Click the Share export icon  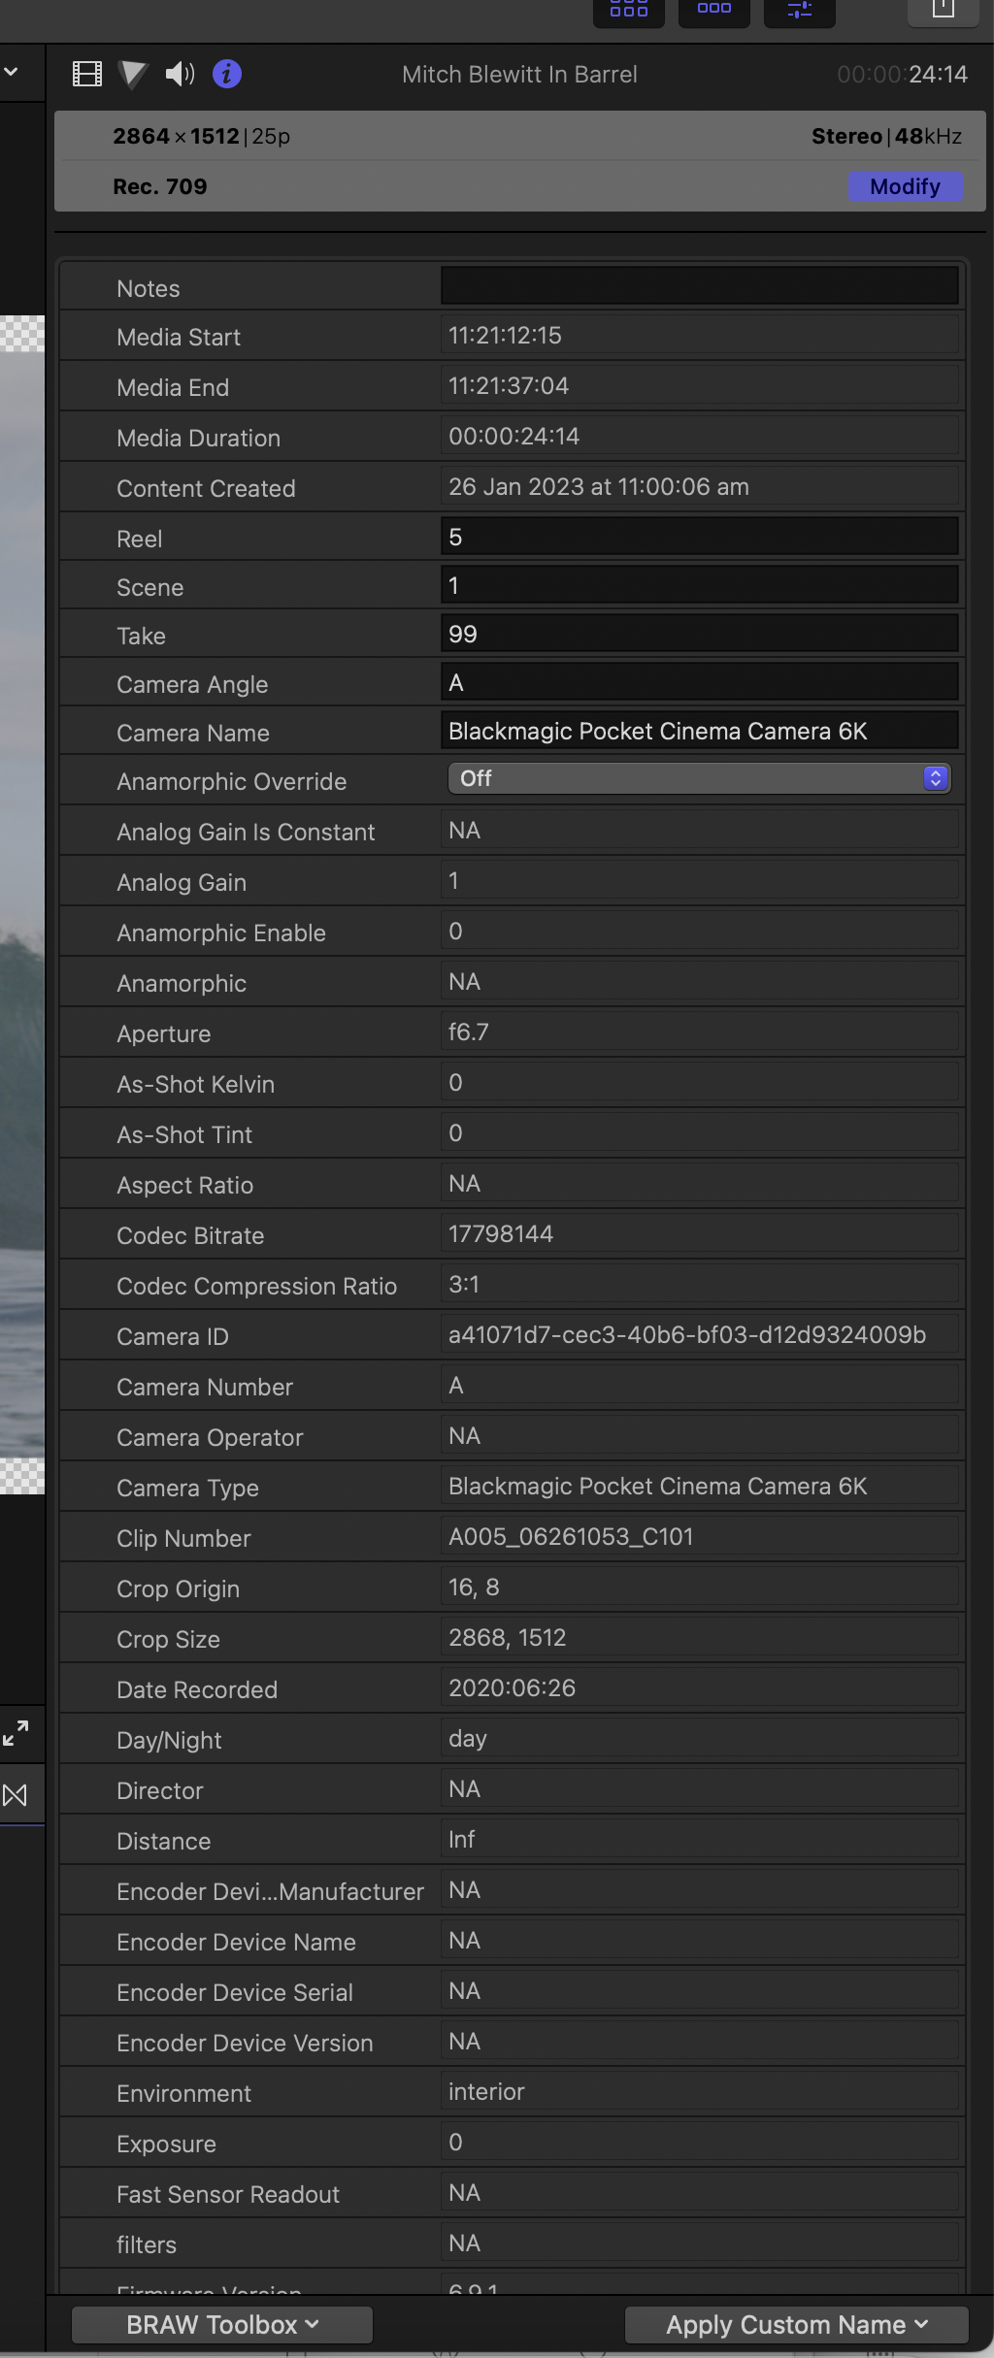click(943, 10)
